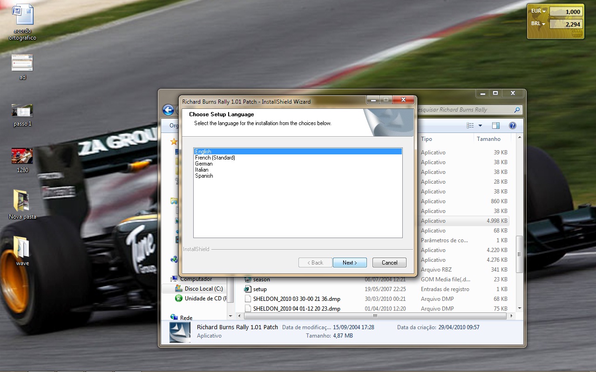Open the 'wave' folder on desktop
This screenshot has width=596, height=372.
pos(22,251)
